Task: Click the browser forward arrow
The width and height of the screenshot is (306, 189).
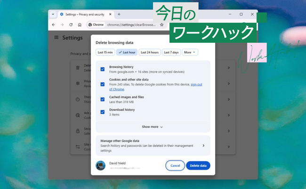Action: (62, 25)
